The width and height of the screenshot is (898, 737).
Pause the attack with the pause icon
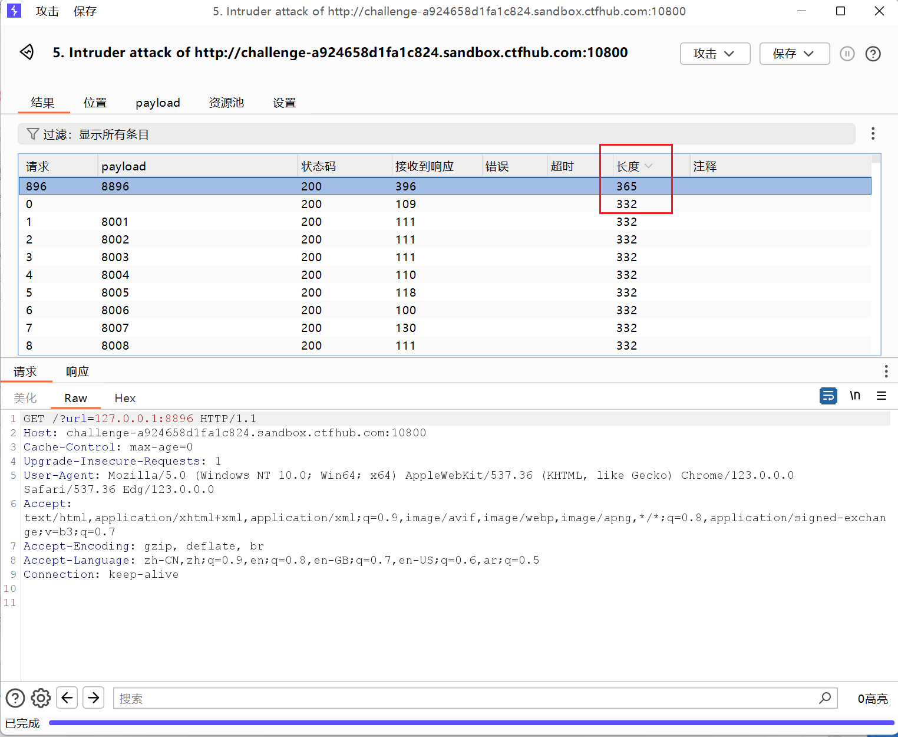pos(847,54)
